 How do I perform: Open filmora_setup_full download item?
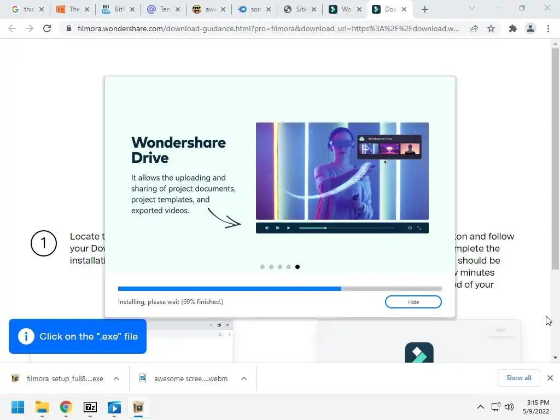point(58,378)
